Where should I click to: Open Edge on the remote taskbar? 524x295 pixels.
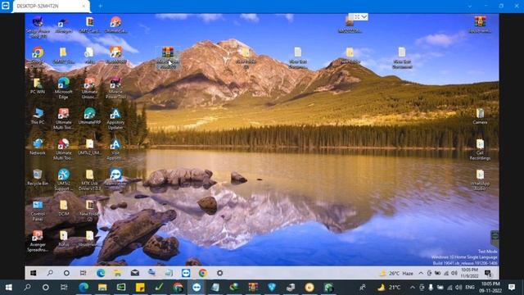[101, 273]
